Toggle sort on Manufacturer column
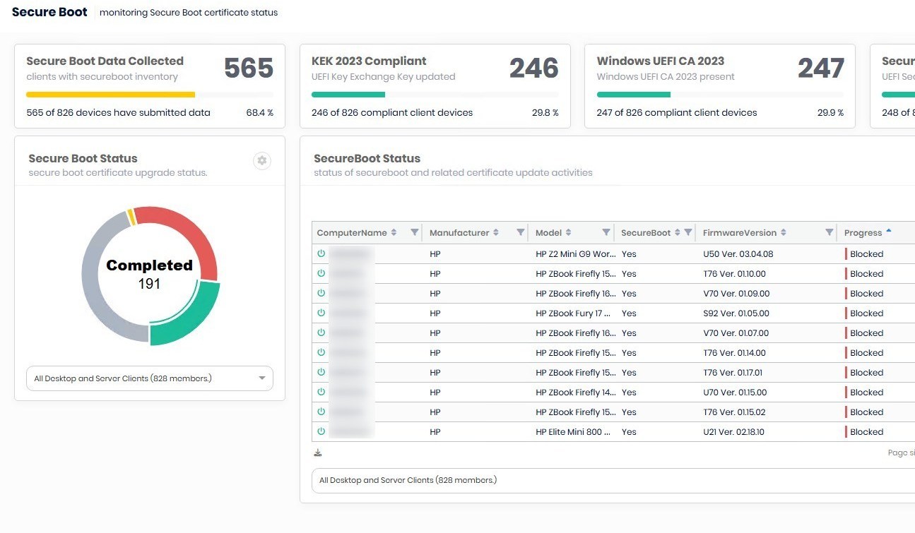This screenshot has width=915, height=533. pos(496,233)
